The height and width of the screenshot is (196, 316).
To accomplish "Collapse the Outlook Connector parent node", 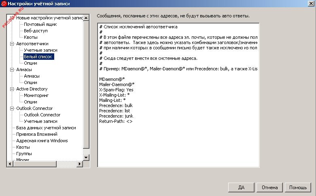I will pyautogui.click(x=12, y=108).
